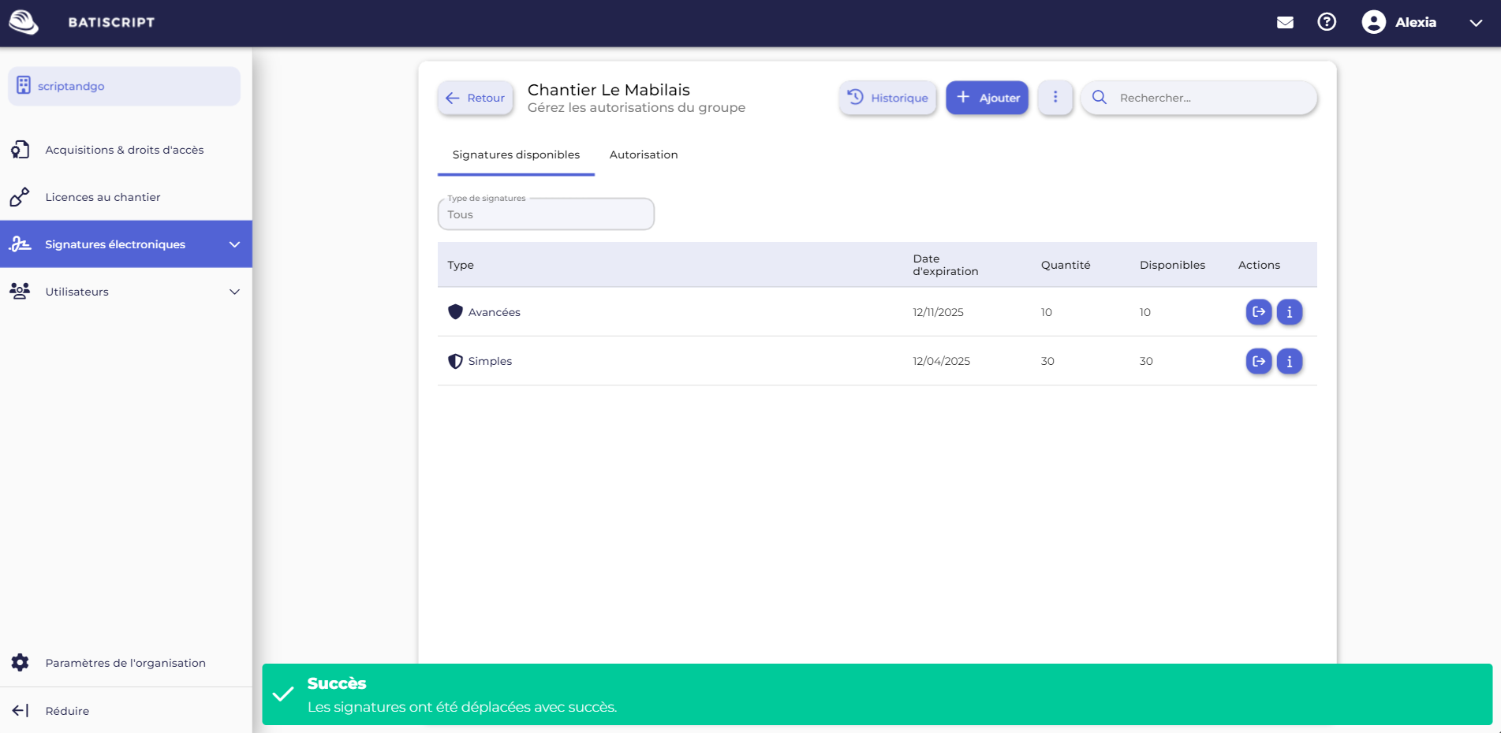Click the Avancées row label
The width and height of the screenshot is (1501, 733).
coord(495,312)
